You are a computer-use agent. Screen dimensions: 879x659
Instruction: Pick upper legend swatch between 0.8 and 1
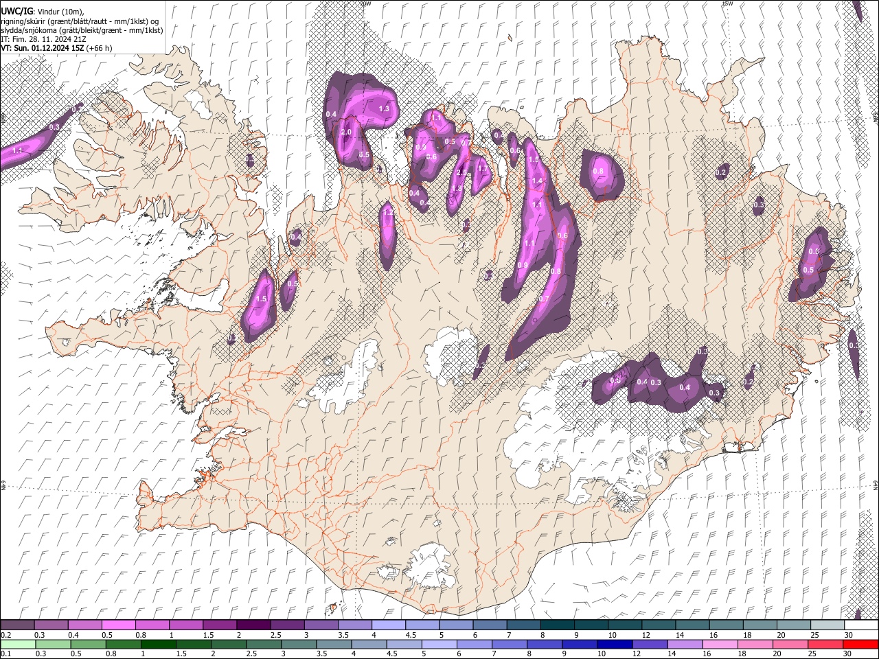coord(152,625)
